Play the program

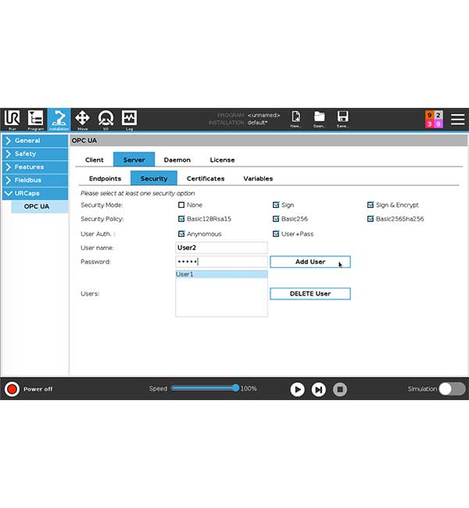point(297,389)
